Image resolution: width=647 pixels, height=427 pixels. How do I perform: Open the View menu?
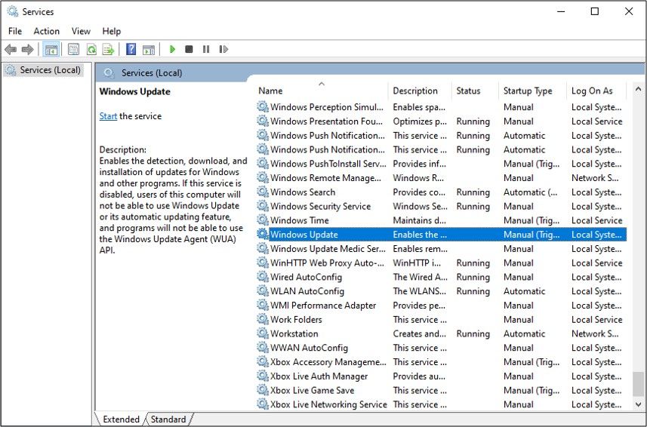coord(81,32)
